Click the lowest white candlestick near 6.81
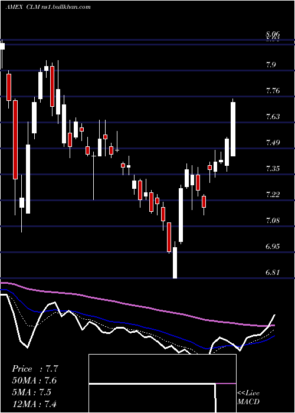This screenshot has width=295, height=413. 175,261
